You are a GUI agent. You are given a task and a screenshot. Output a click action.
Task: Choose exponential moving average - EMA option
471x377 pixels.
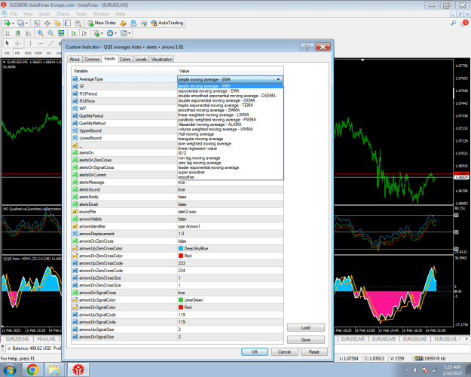tap(209, 90)
